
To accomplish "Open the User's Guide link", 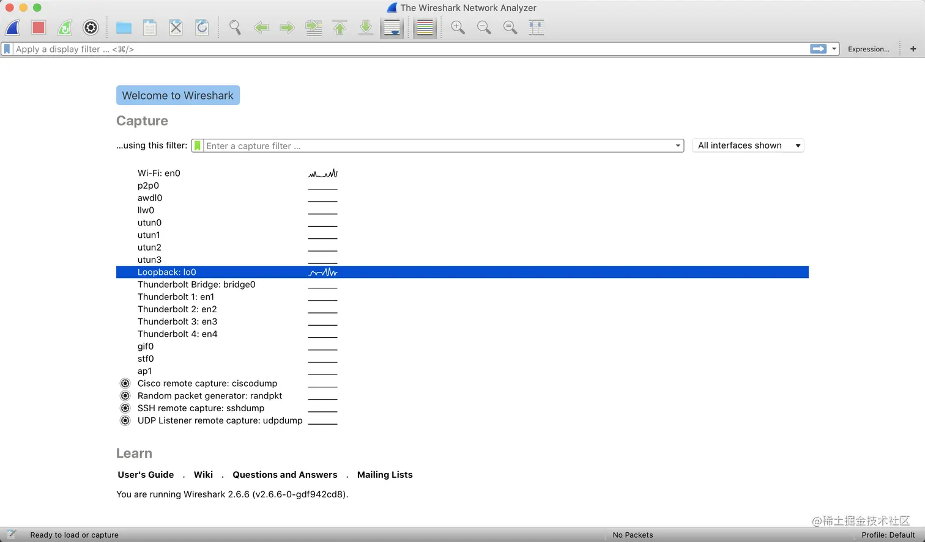I will click(146, 475).
